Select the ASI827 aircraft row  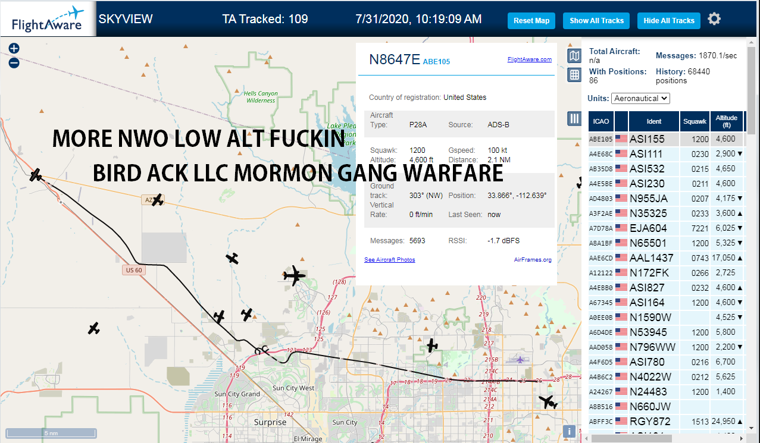[666, 288]
